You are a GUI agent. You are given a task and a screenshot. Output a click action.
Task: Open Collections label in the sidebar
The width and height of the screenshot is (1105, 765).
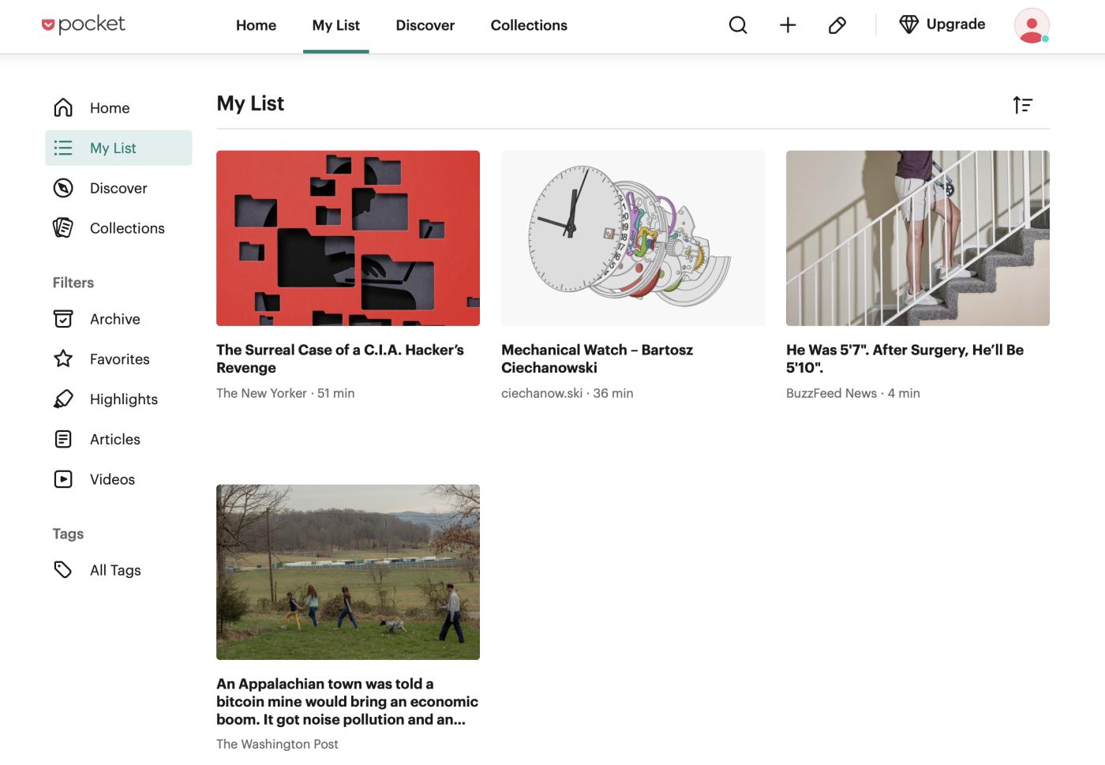127,228
